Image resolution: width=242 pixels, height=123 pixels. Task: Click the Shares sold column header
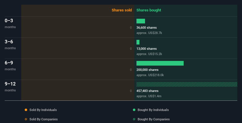click(x=122, y=10)
